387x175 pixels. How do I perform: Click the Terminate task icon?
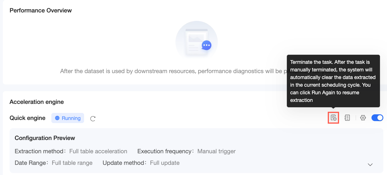point(333,118)
